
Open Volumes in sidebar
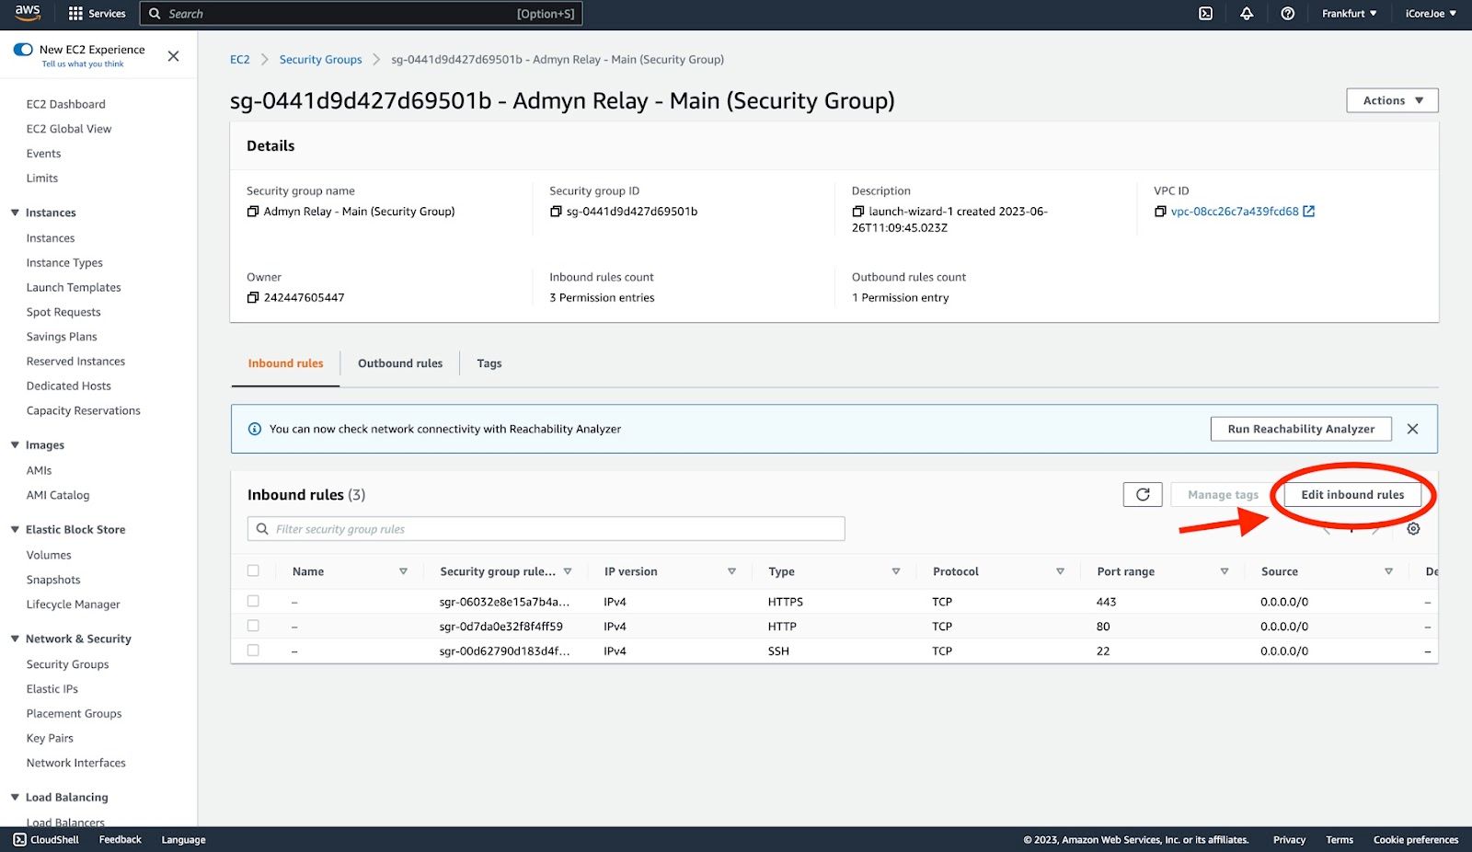[x=49, y=556]
